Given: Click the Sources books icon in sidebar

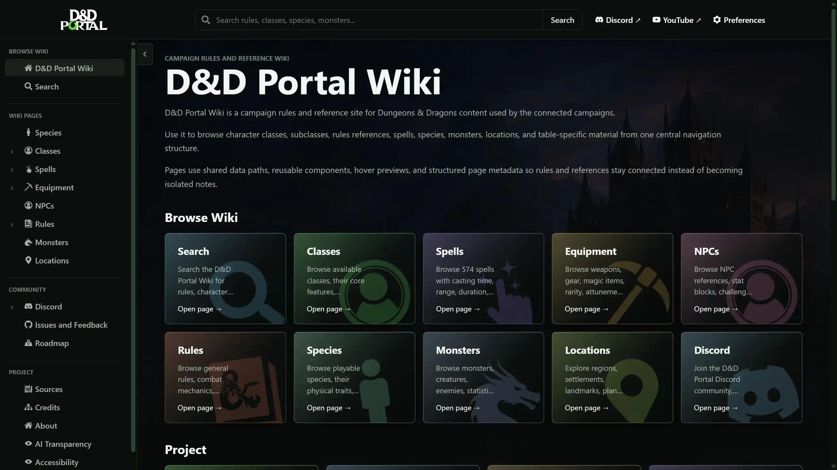Looking at the screenshot, I should click(28, 389).
